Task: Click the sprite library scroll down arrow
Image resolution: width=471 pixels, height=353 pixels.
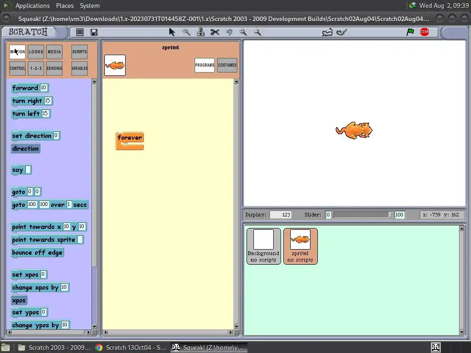Action: (462, 332)
